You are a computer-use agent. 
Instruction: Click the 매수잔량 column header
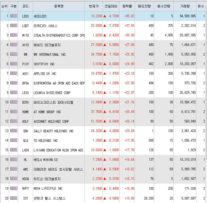click(x=164, y=6)
